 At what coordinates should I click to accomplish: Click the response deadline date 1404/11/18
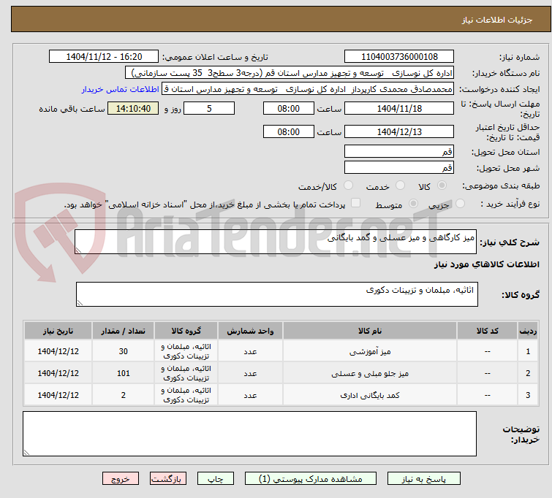399,108
